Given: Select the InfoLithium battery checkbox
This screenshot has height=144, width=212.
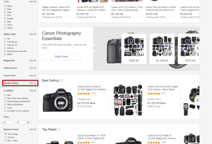Looking at the screenshot, I should coord(5,42).
